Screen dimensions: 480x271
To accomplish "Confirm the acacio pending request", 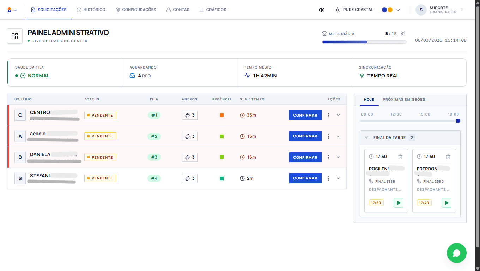I will (305, 136).
